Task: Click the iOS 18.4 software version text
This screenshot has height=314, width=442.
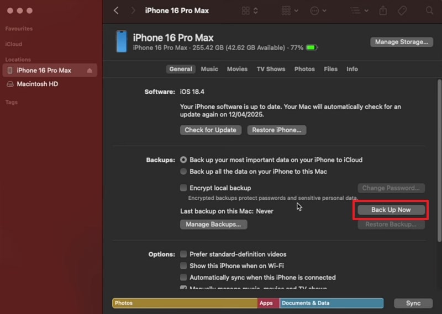Action: point(192,92)
